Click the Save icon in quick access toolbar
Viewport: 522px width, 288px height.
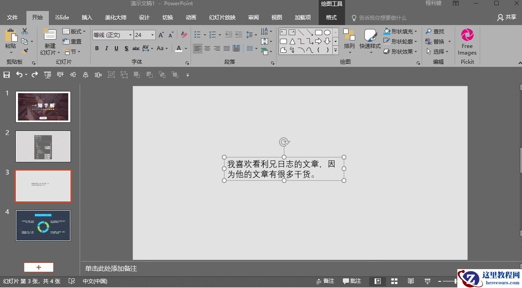coord(7,75)
